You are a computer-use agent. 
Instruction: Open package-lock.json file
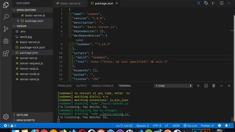(32, 47)
